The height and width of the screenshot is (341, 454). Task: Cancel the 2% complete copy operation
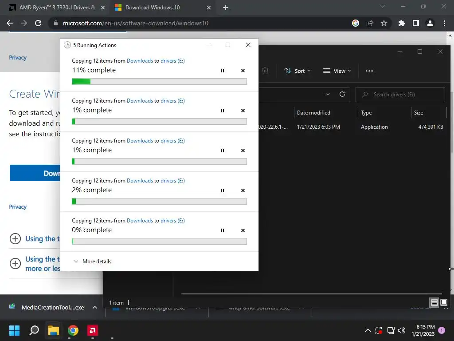click(x=243, y=190)
